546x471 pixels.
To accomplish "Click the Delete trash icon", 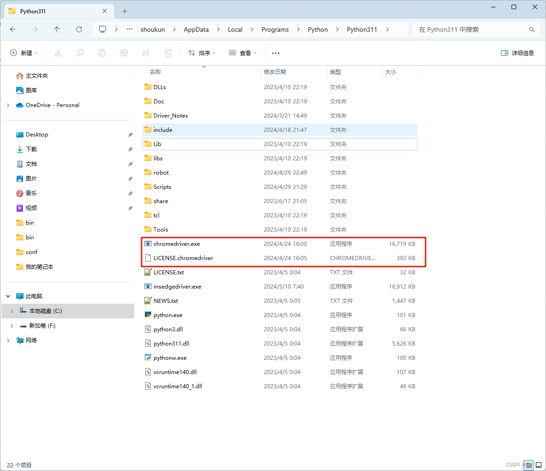I will tap(168, 53).
